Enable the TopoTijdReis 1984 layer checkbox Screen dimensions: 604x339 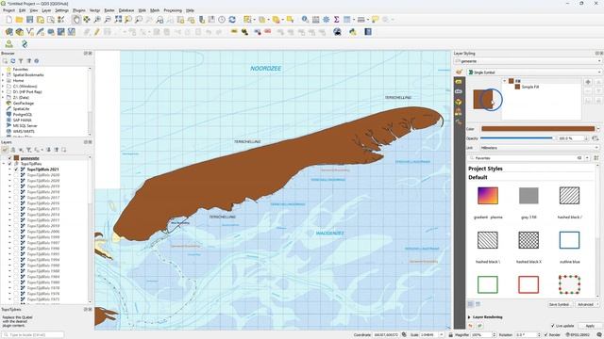(x=16, y=277)
